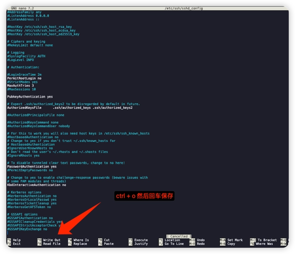Click the Justify shortcut label
The image size is (295, 254).
[141, 244]
